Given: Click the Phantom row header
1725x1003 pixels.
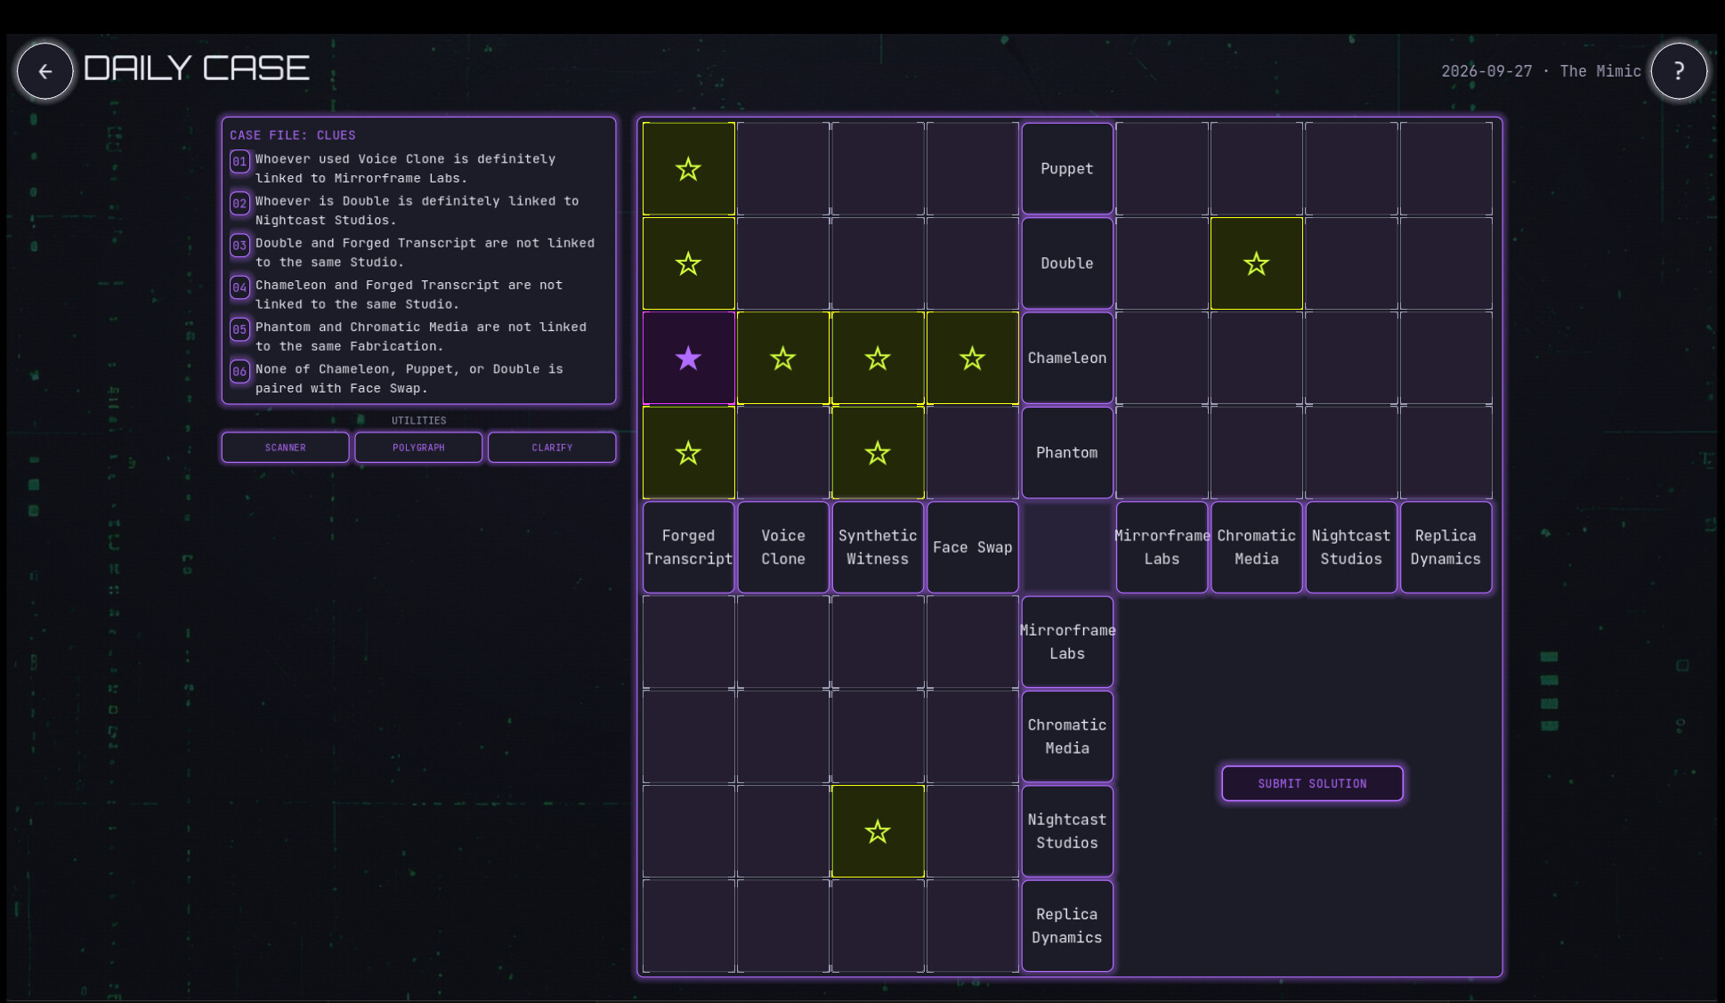Looking at the screenshot, I should point(1067,453).
